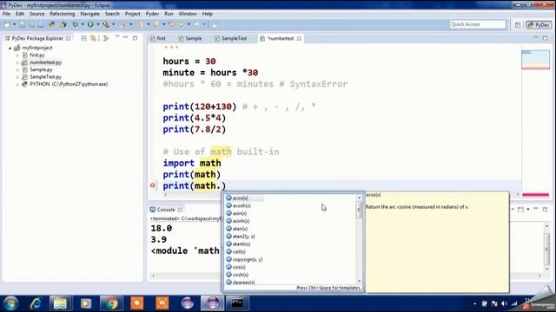Open the Source menu
Viewport: 556px width, 312px height.
tap(36, 14)
